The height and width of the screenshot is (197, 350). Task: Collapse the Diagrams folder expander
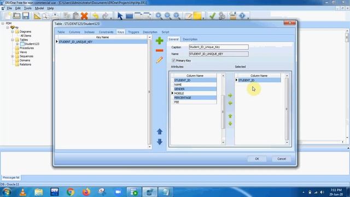coord(13,32)
